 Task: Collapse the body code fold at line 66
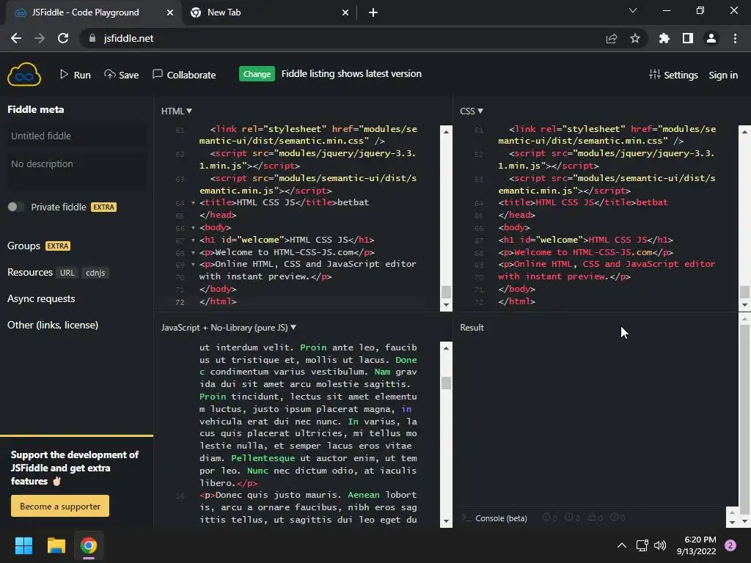click(x=193, y=228)
